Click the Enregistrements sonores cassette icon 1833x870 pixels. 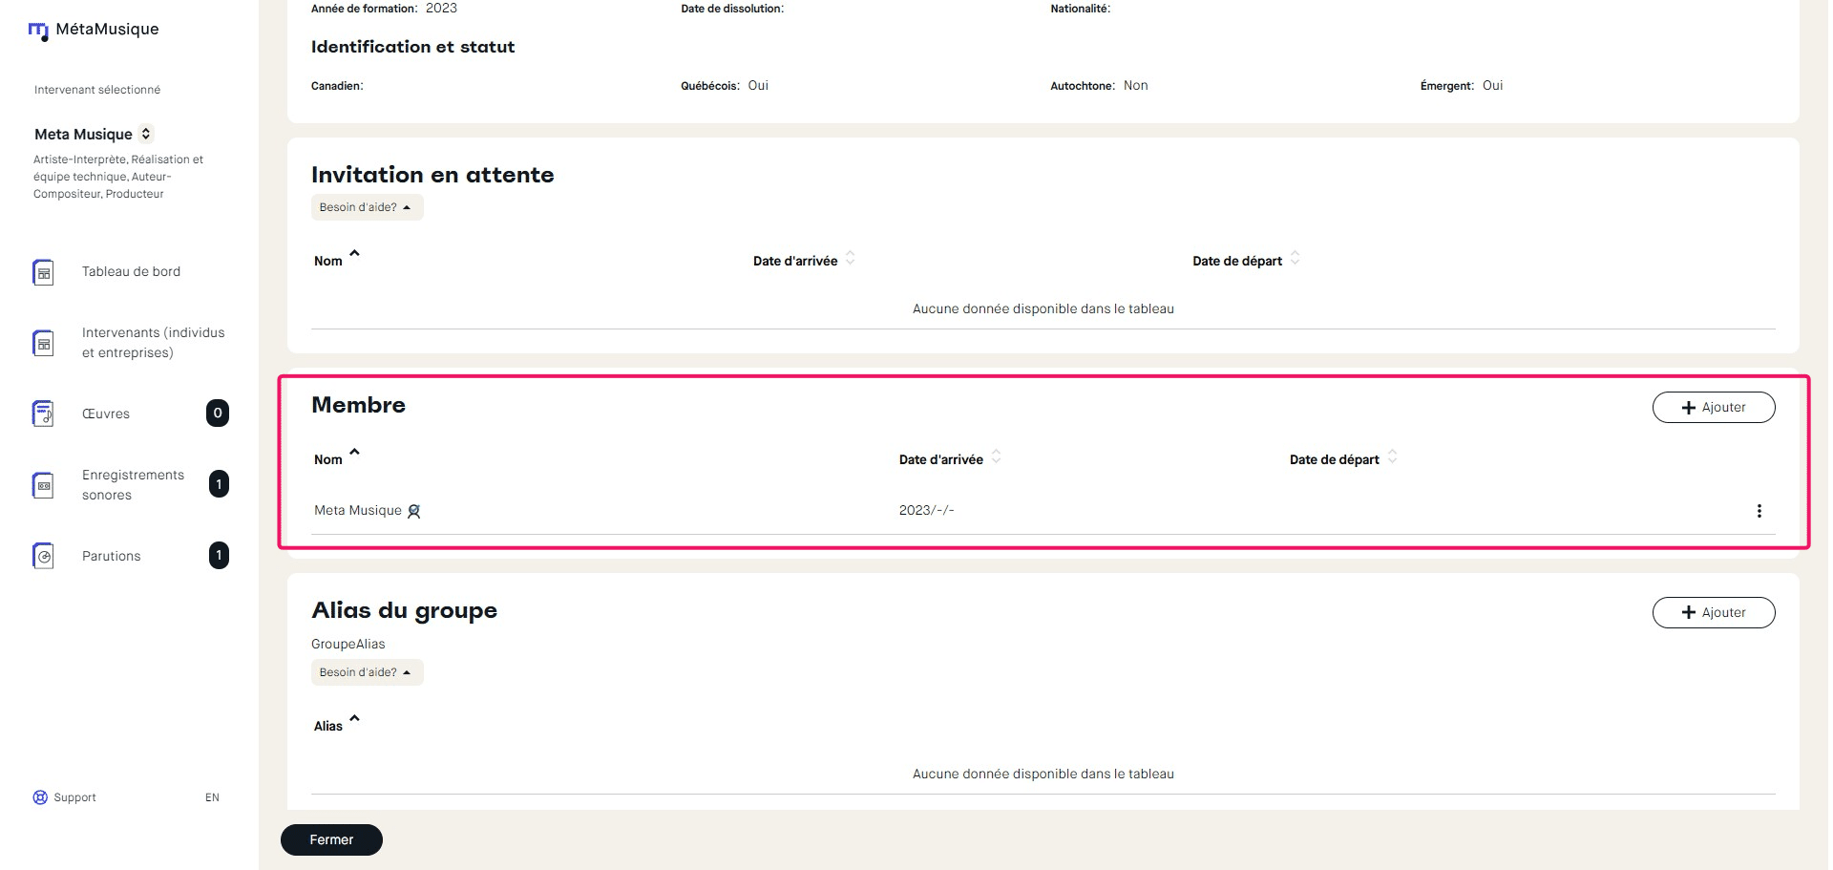pos(43,485)
